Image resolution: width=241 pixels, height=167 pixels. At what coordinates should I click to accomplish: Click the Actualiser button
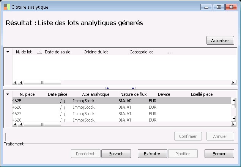[x=220, y=41]
